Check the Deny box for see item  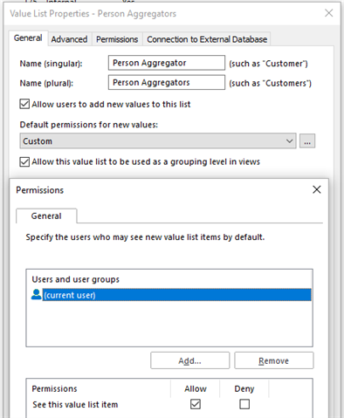point(244,404)
